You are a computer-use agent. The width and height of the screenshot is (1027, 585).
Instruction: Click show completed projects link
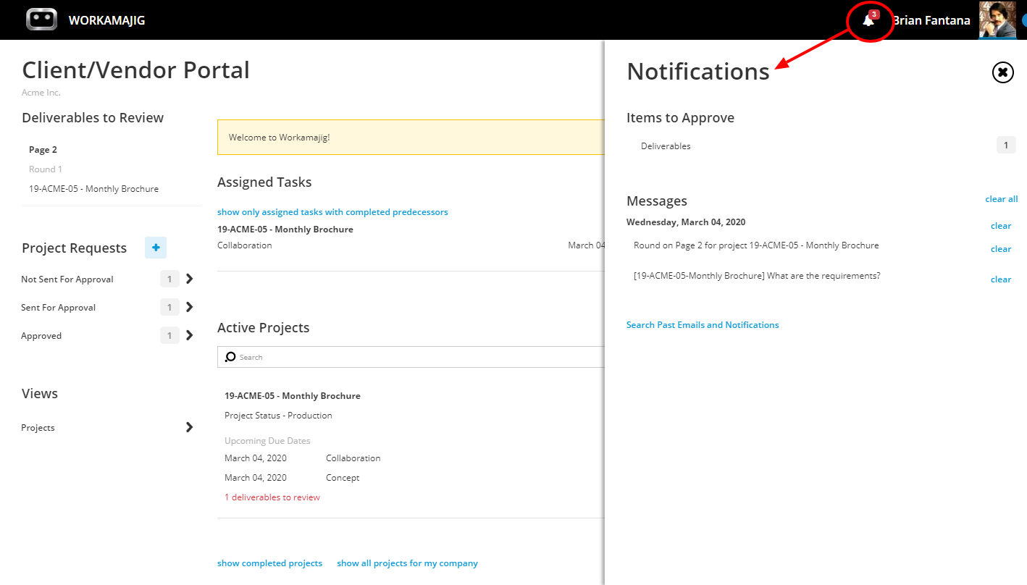point(269,563)
